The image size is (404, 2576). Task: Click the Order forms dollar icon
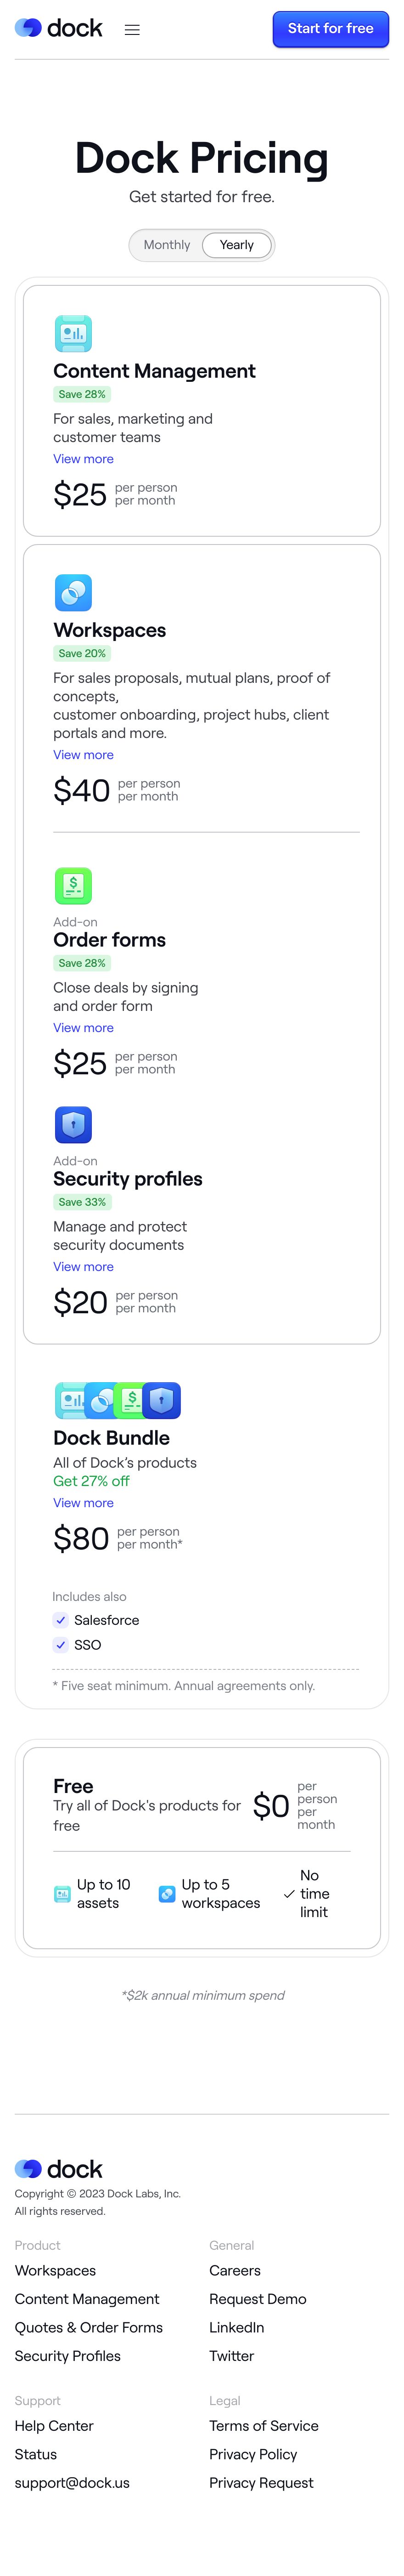73,886
